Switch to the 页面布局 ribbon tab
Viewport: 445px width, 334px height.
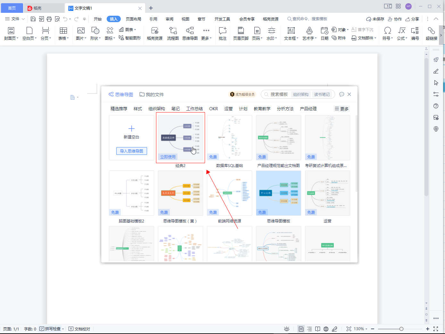coord(134,19)
